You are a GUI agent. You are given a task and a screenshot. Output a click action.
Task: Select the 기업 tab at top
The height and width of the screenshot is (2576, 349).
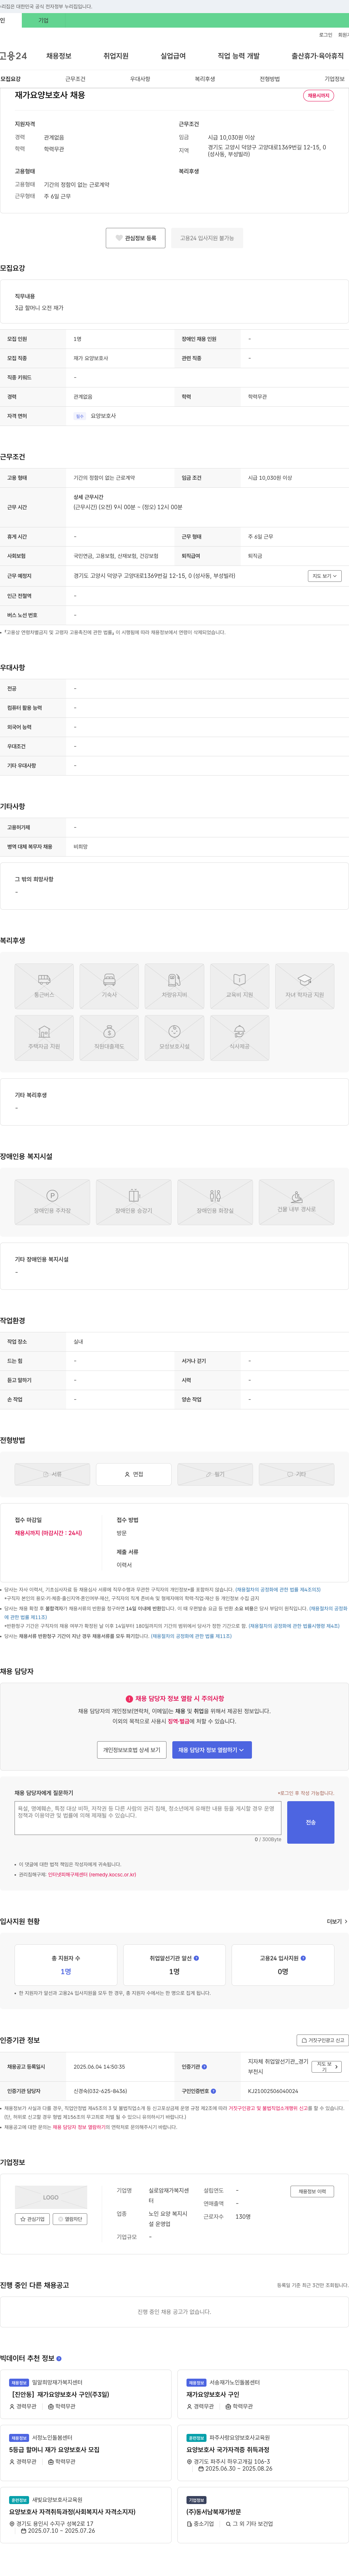point(43,20)
